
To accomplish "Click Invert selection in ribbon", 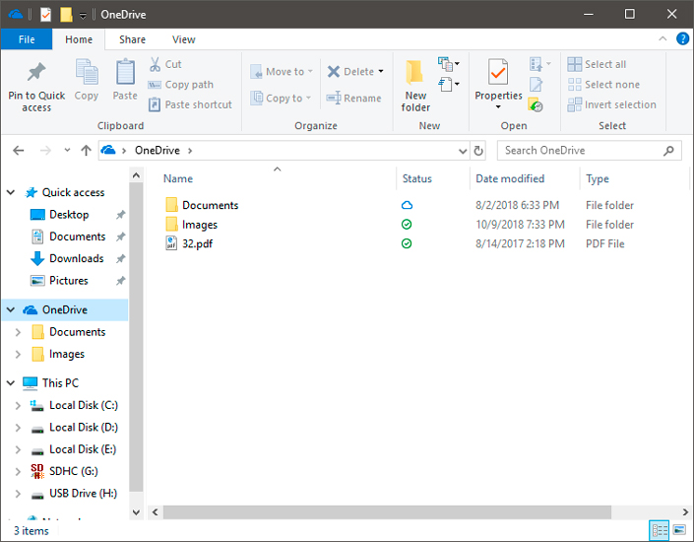I will coord(612,104).
